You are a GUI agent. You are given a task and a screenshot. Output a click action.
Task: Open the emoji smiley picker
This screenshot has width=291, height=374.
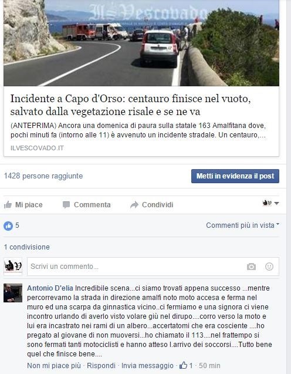coord(269,267)
